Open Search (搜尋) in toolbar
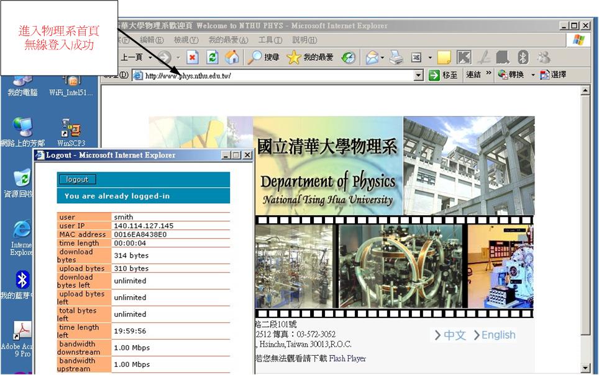The image size is (599, 375). [x=263, y=57]
